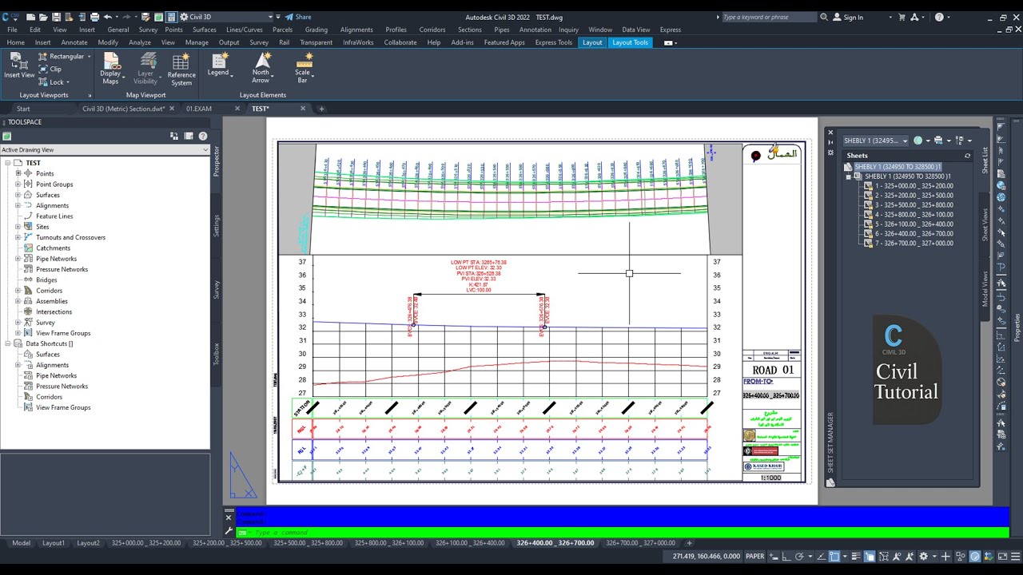Click the Sign In button
Screen dimensions: 1023x575
click(848, 17)
